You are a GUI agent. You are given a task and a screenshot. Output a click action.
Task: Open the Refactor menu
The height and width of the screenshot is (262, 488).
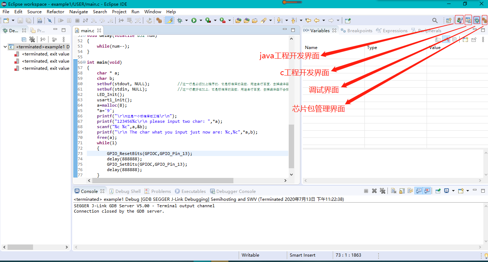coord(55,11)
